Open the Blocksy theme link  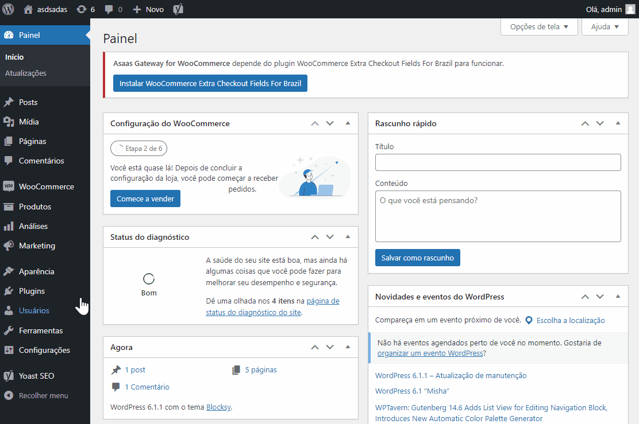click(x=218, y=407)
